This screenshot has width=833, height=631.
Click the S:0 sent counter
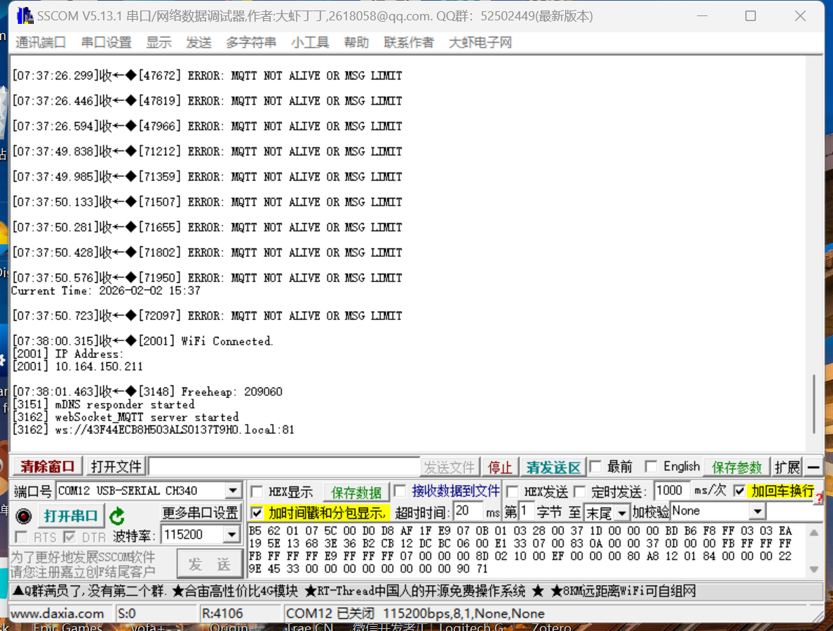126,613
